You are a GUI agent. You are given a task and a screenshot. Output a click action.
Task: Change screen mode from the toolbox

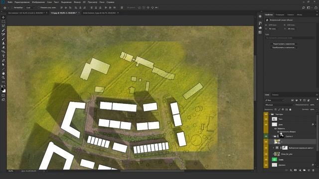pyautogui.click(x=3, y=99)
